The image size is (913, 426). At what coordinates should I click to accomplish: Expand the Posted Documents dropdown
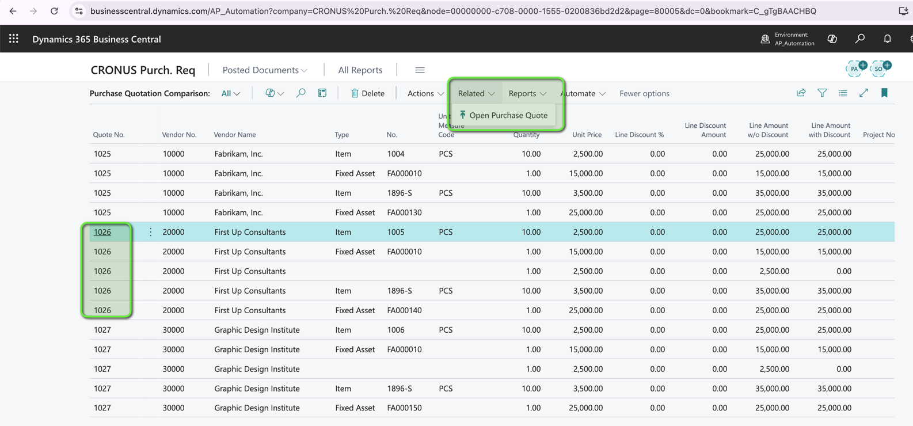tap(265, 70)
